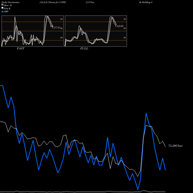Click the 'Fast K' legend label

coord(7,8)
